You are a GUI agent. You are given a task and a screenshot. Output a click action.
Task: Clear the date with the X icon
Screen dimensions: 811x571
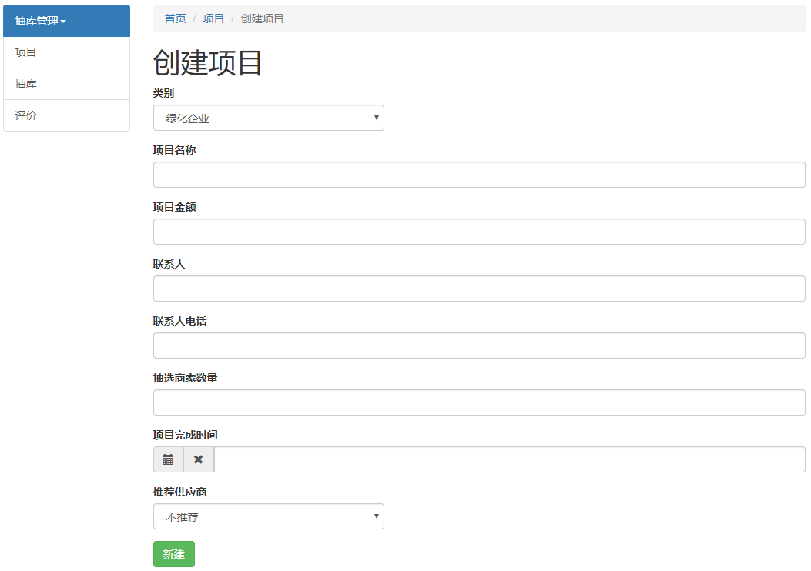(x=199, y=459)
